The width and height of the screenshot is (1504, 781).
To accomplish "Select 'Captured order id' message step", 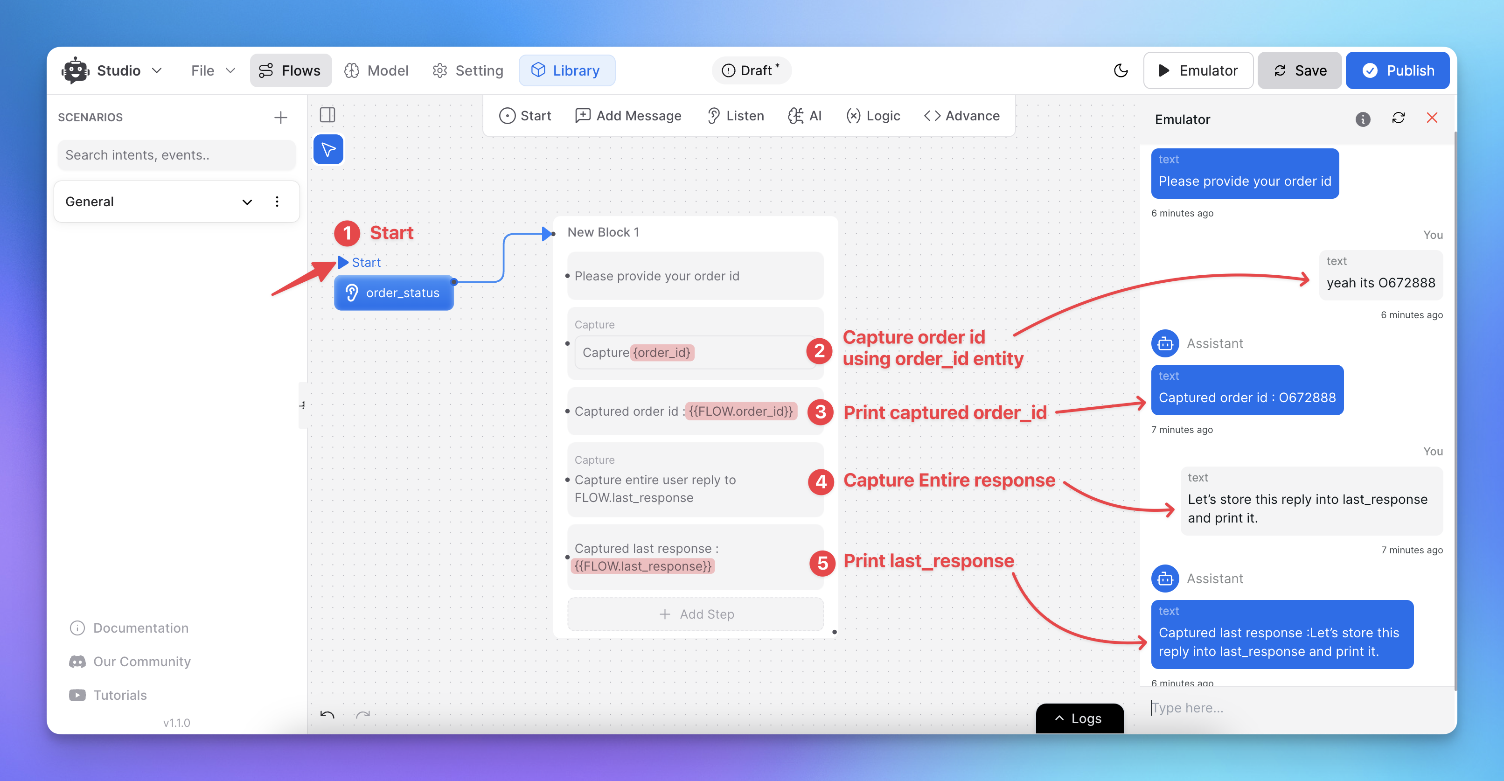I will [695, 411].
